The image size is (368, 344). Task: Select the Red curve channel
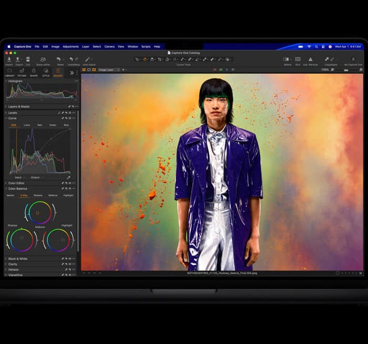39,125
